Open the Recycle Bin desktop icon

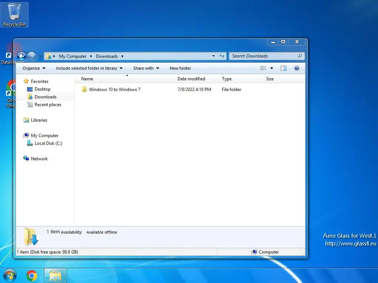[x=14, y=15]
